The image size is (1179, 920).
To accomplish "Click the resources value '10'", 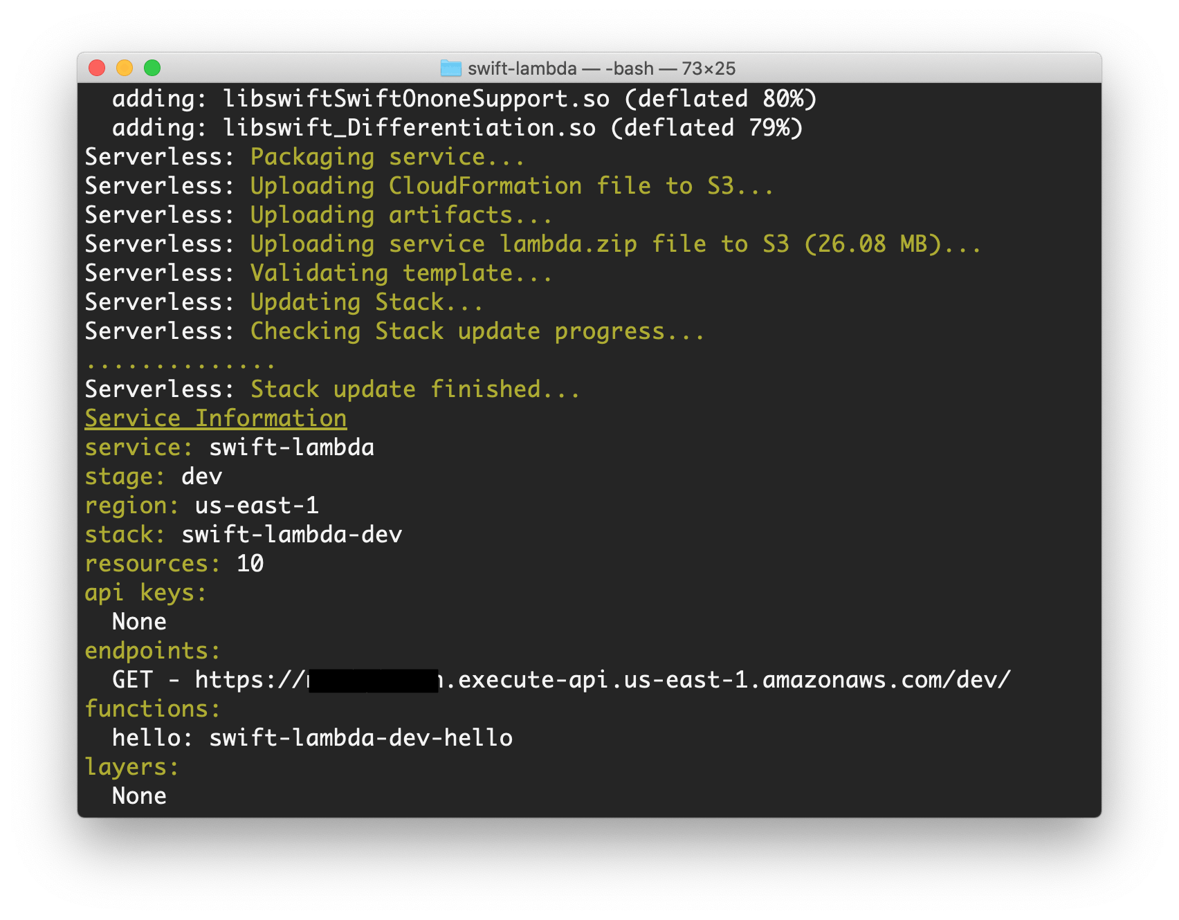I will click(250, 564).
